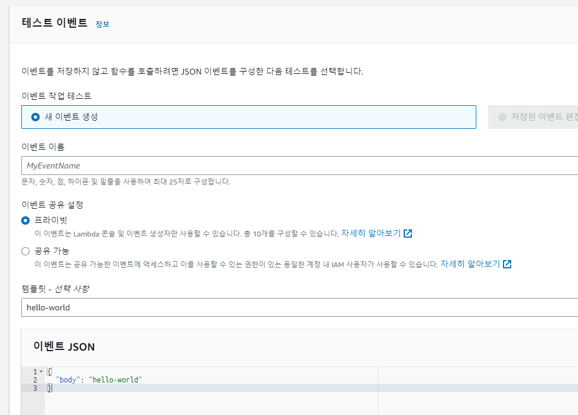Click the closing brace on JSON line 3
Image resolution: width=578 pixels, height=415 pixels.
50,388
